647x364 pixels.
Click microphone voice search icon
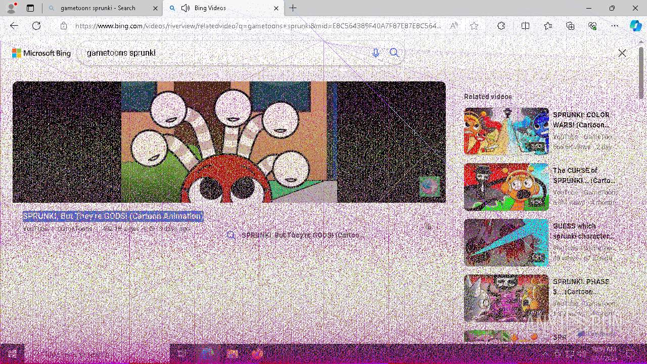click(x=376, y=53)
